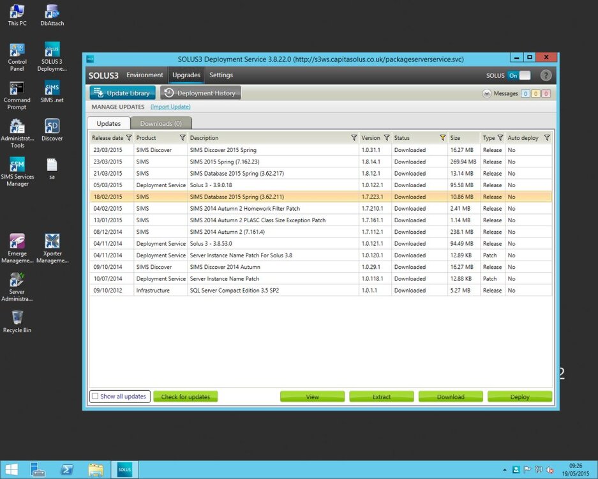The width and height of the screenshot is (598, 479).
Task: Show hidden tray icons arrow
Action: 505,470
